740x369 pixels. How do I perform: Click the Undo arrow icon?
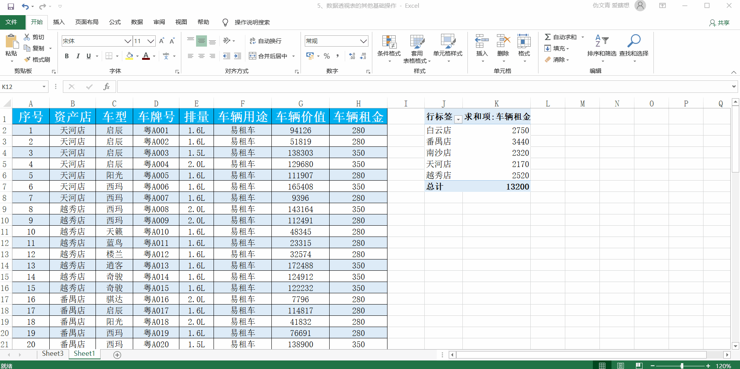point(25,6)
